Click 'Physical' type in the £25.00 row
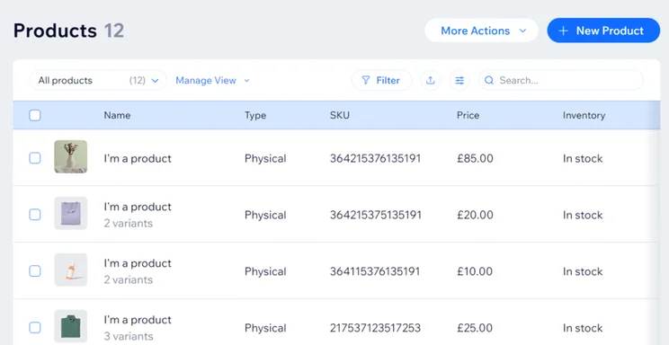This screenshot has width=669, height=345. pos(265,328)
